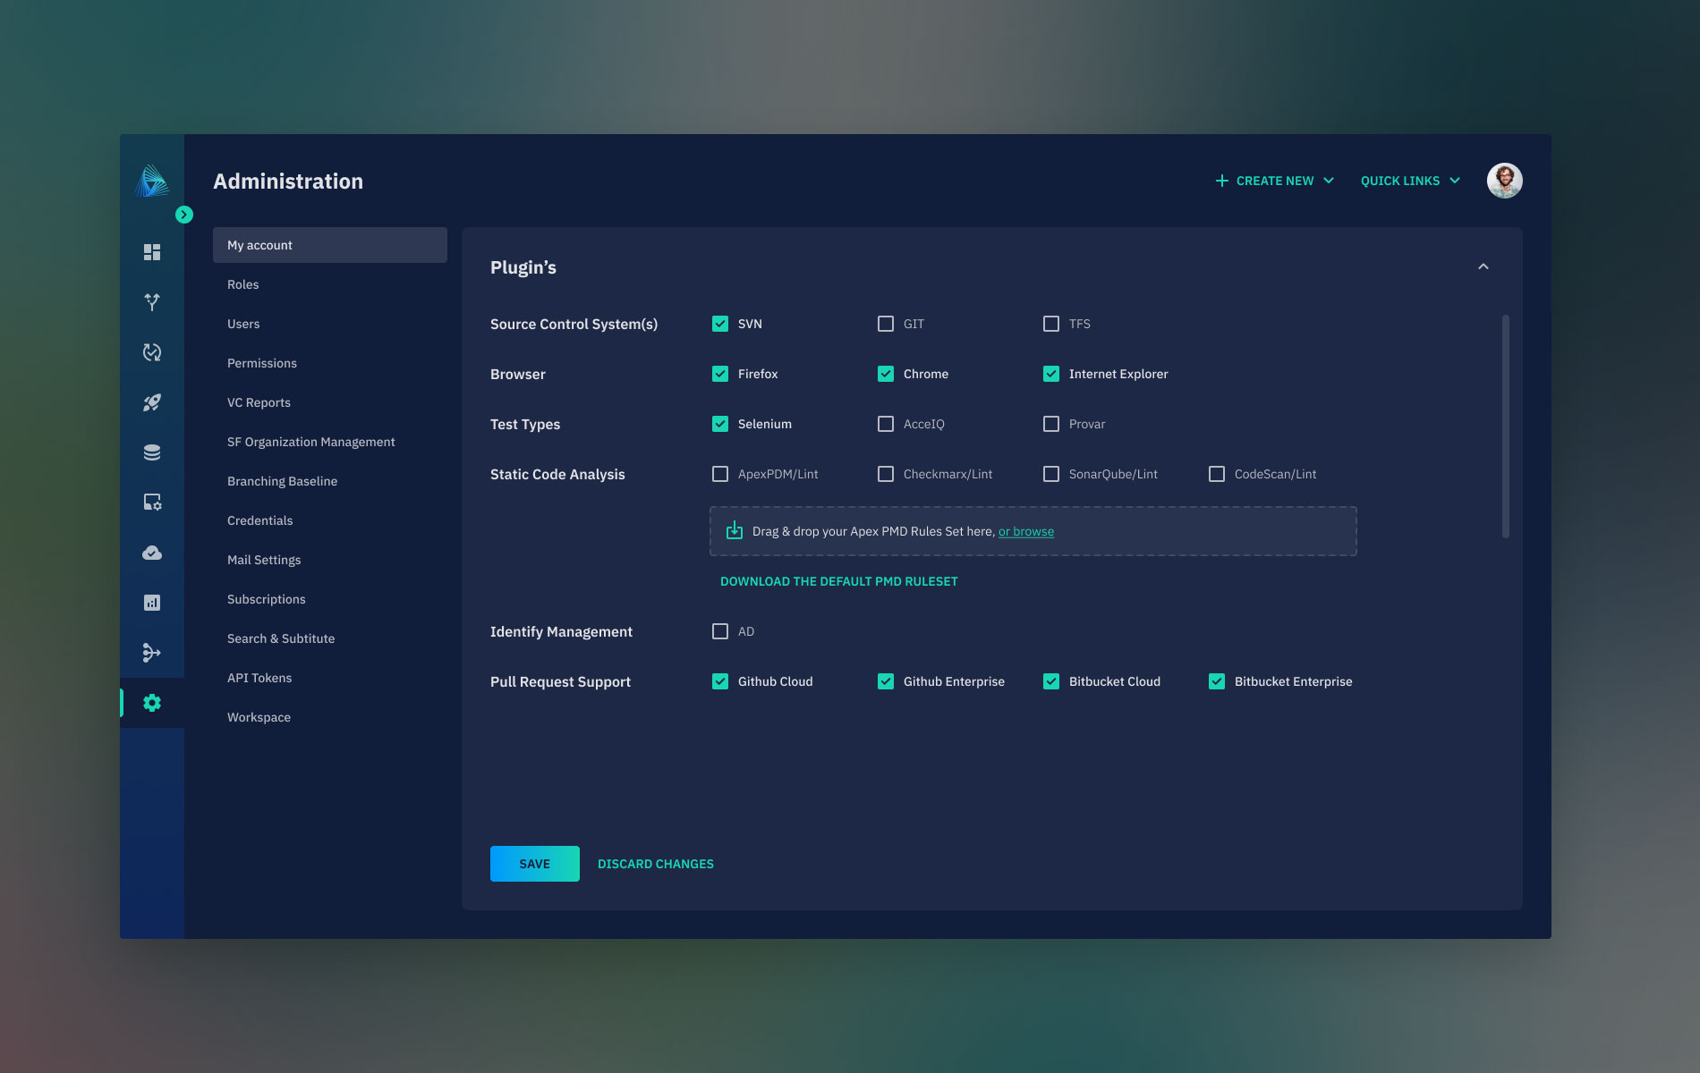Screen dimensions: 1700x1073
Task: Click the green sidebar expand arrow
Action: (184, 215)
